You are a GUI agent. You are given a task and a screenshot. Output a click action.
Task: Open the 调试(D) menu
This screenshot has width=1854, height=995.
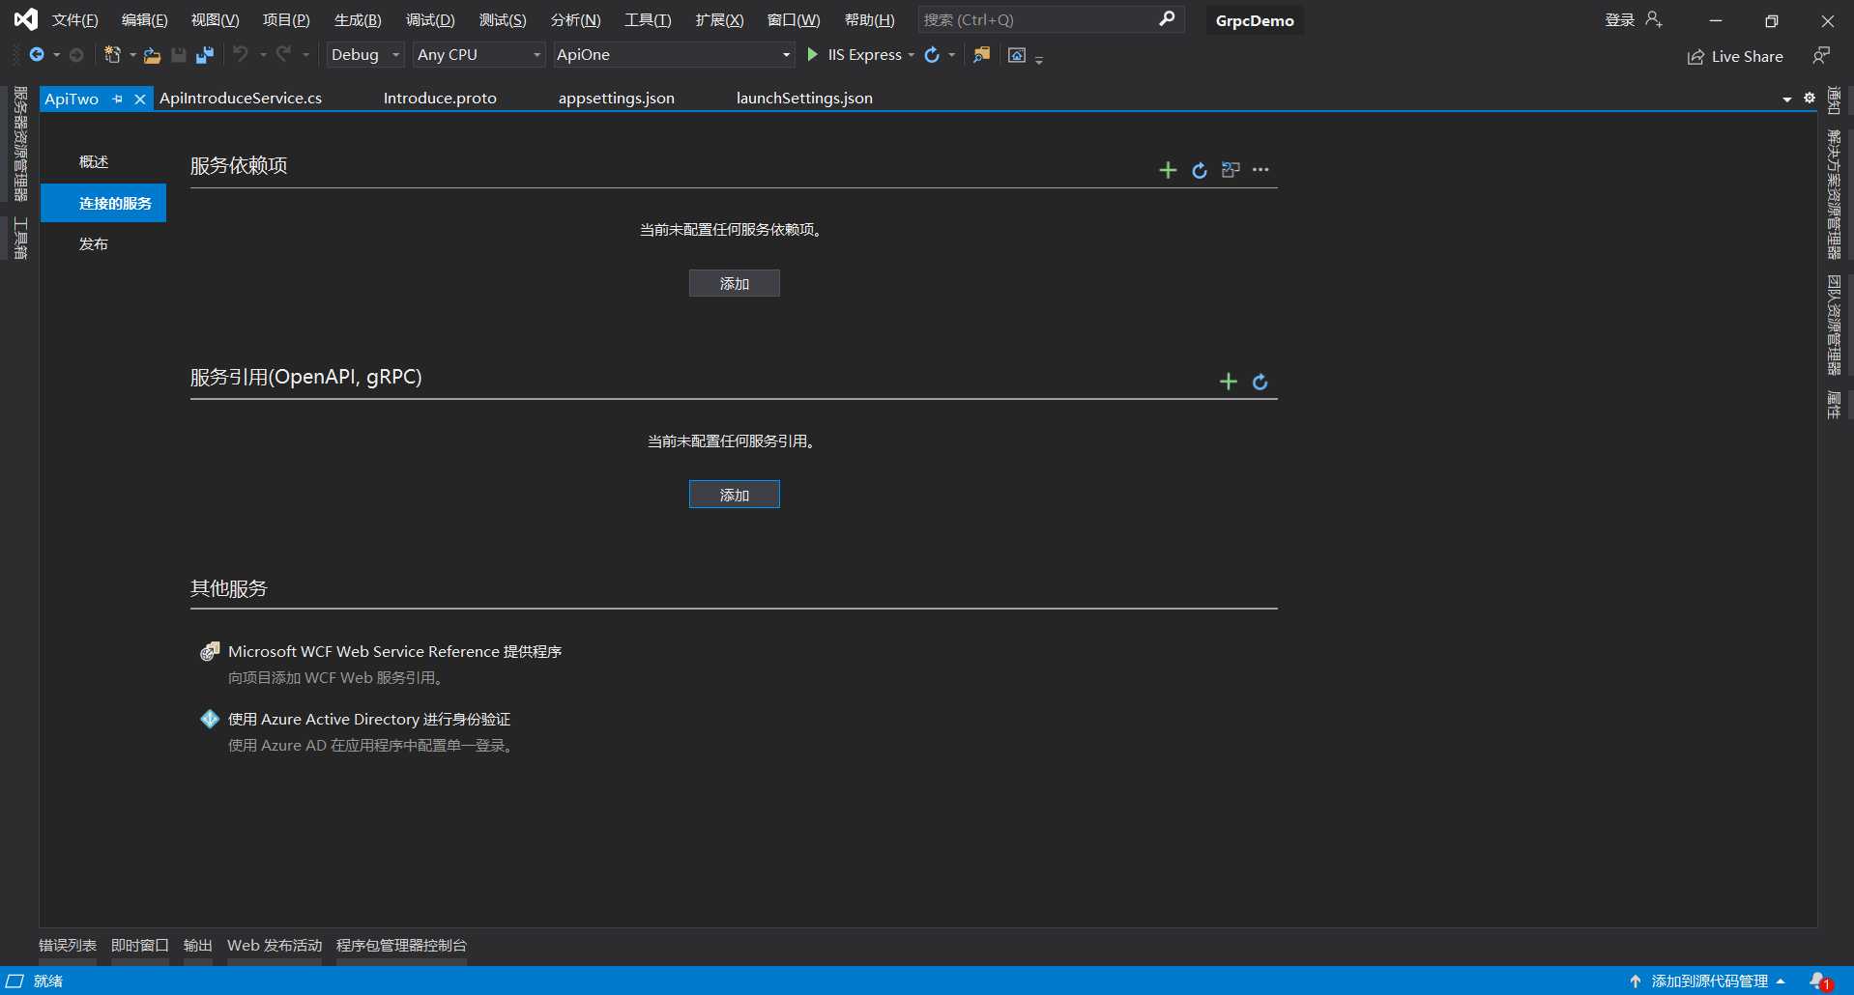pyautogui.click(x=430, y=20)
